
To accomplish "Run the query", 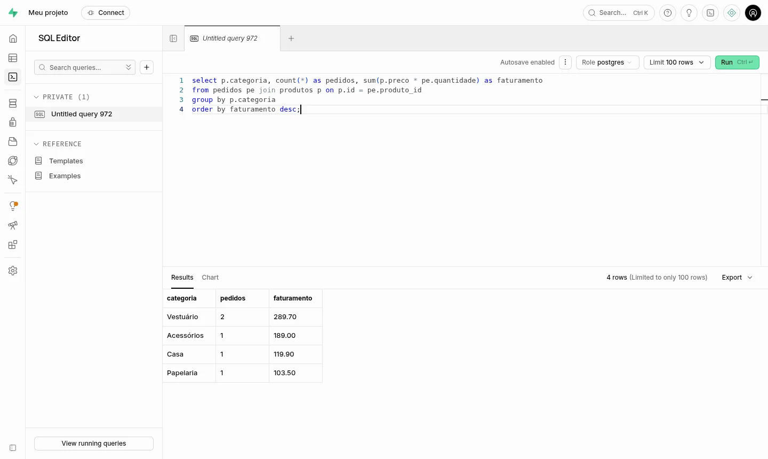I will point(737,62).
